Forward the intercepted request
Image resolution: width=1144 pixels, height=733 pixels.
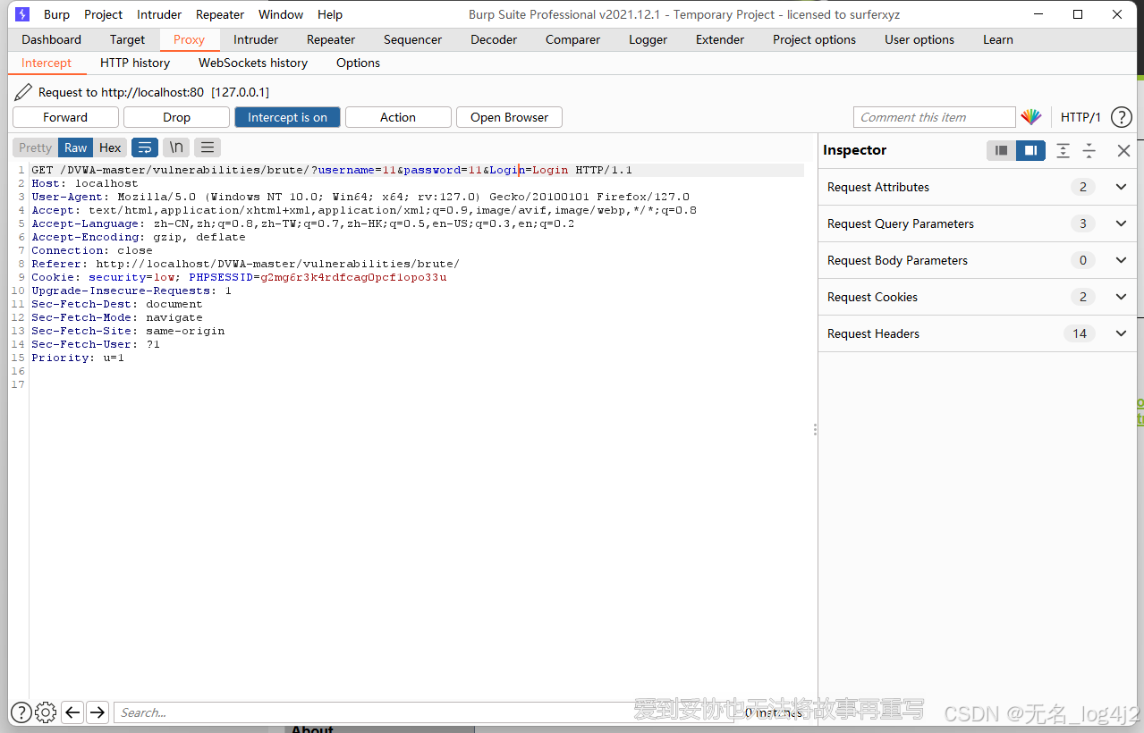[65, 117]
